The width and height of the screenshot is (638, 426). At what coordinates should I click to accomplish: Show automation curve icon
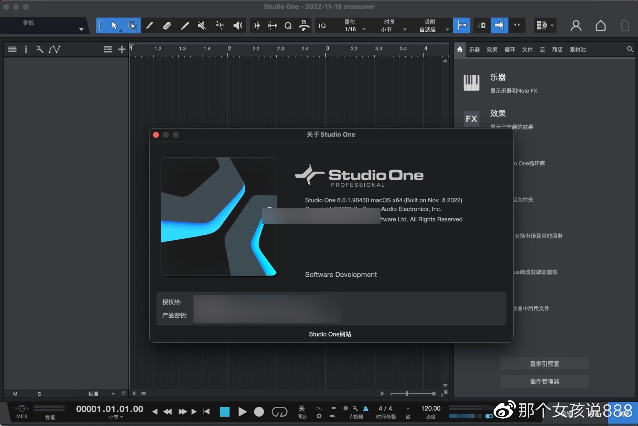pyautogui.click(x=54, y=49)
